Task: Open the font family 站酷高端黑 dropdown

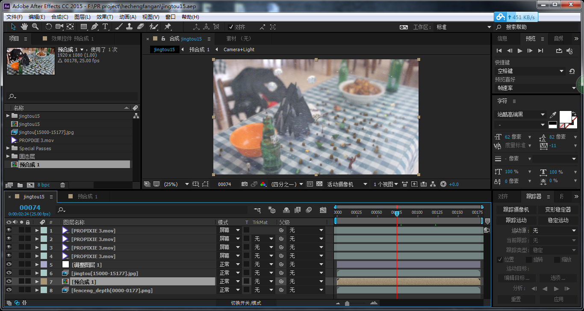Action: pyautogui.click(x=543, y=115)
